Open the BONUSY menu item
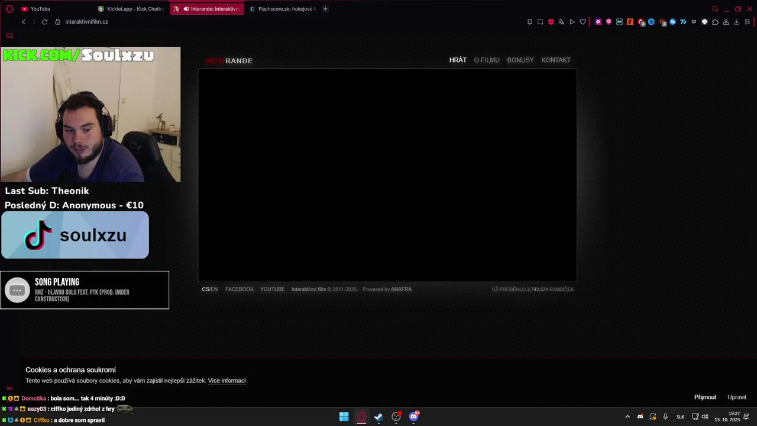The width and height of the screenshot is (757, 426). [x=520, y=60]
